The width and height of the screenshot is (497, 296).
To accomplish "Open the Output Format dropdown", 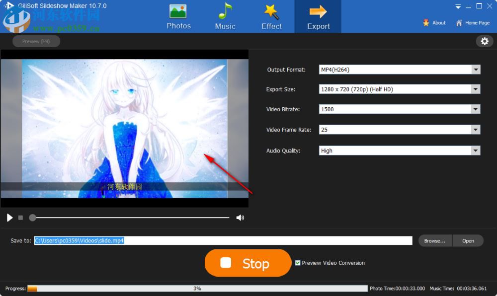I will (x=476, y=70).
